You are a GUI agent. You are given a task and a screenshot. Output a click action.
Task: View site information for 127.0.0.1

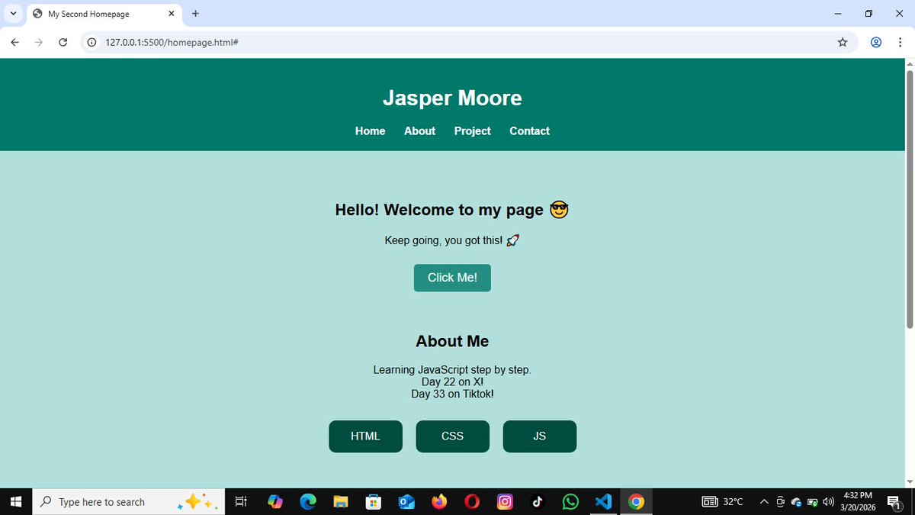(91, 42)
